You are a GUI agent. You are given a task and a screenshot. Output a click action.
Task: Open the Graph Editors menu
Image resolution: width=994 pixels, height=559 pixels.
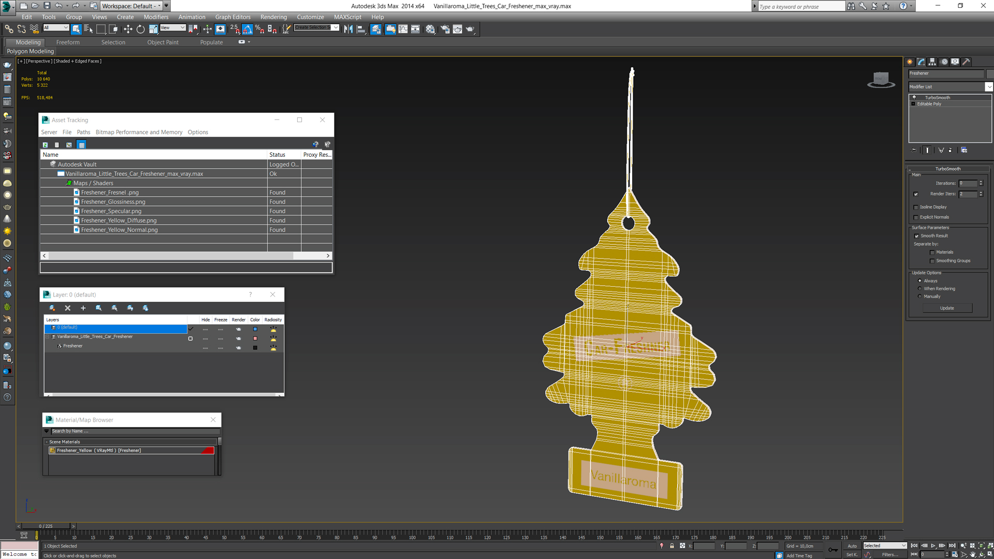click(232, 17)
